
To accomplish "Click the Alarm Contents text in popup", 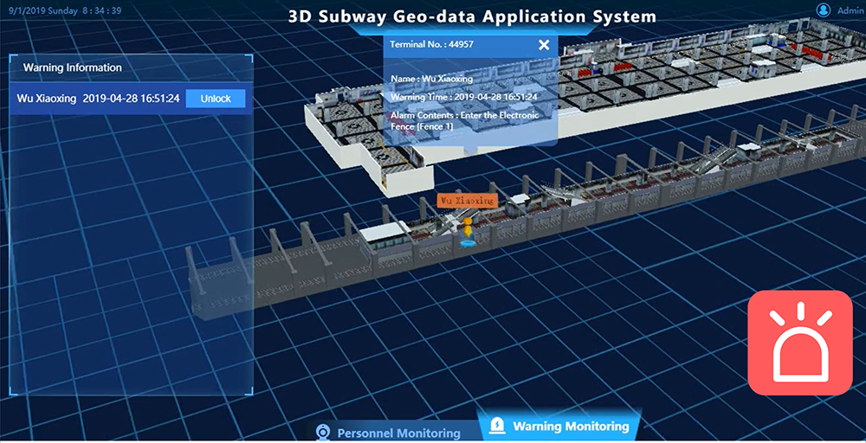I will tap(464, 120).
